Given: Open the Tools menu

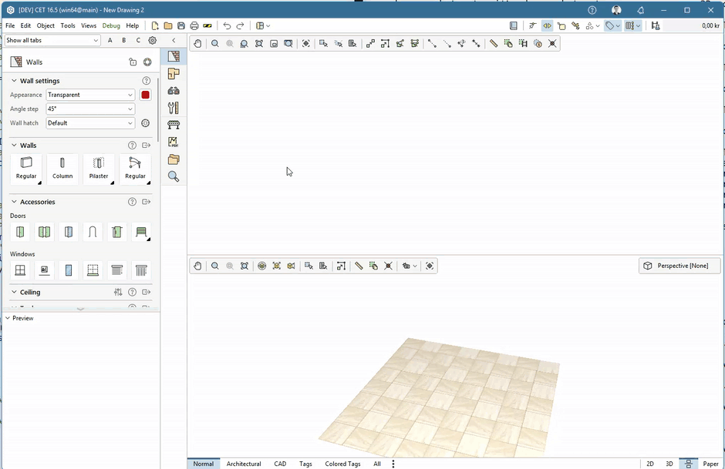Looking at the screenshot, I should pos(68,25).
